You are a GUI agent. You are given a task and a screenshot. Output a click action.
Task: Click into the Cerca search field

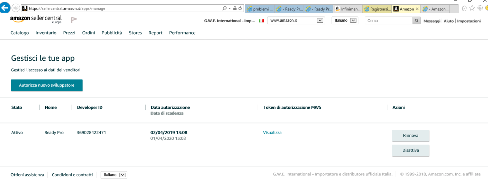click(389, 21)
